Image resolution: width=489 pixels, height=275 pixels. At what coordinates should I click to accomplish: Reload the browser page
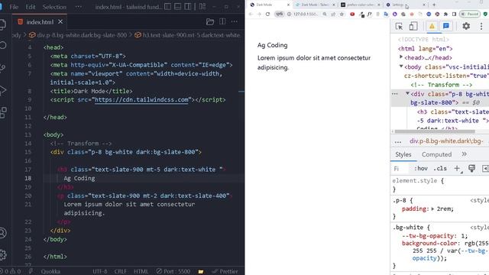click(x=267, y=14)
